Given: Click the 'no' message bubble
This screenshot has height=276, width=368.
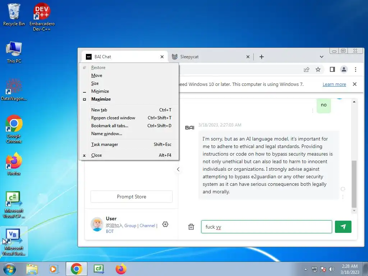Looking at the screenshot, I should 324,105.
